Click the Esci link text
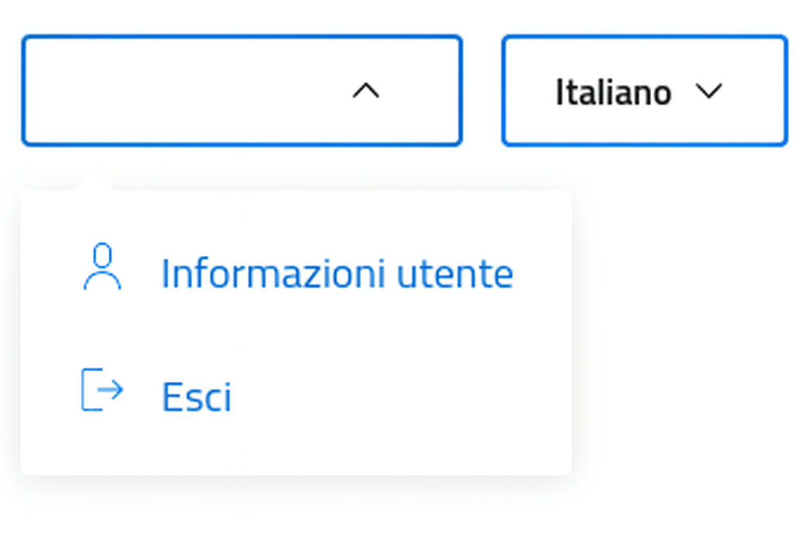806x537 pixels. click(x=196, y=396)
